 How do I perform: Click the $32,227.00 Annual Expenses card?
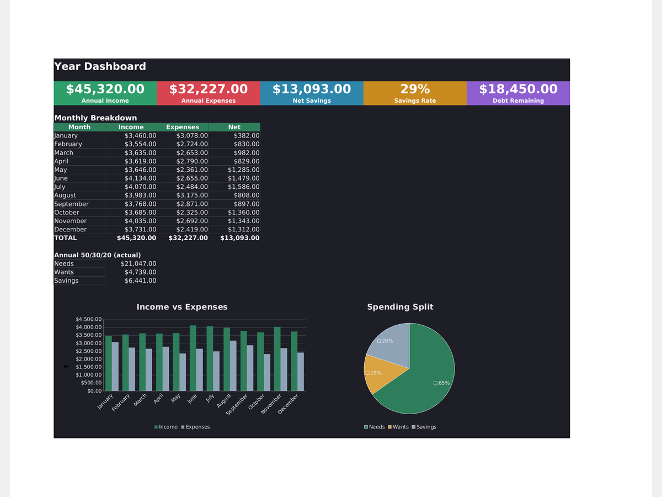(208, 93)
